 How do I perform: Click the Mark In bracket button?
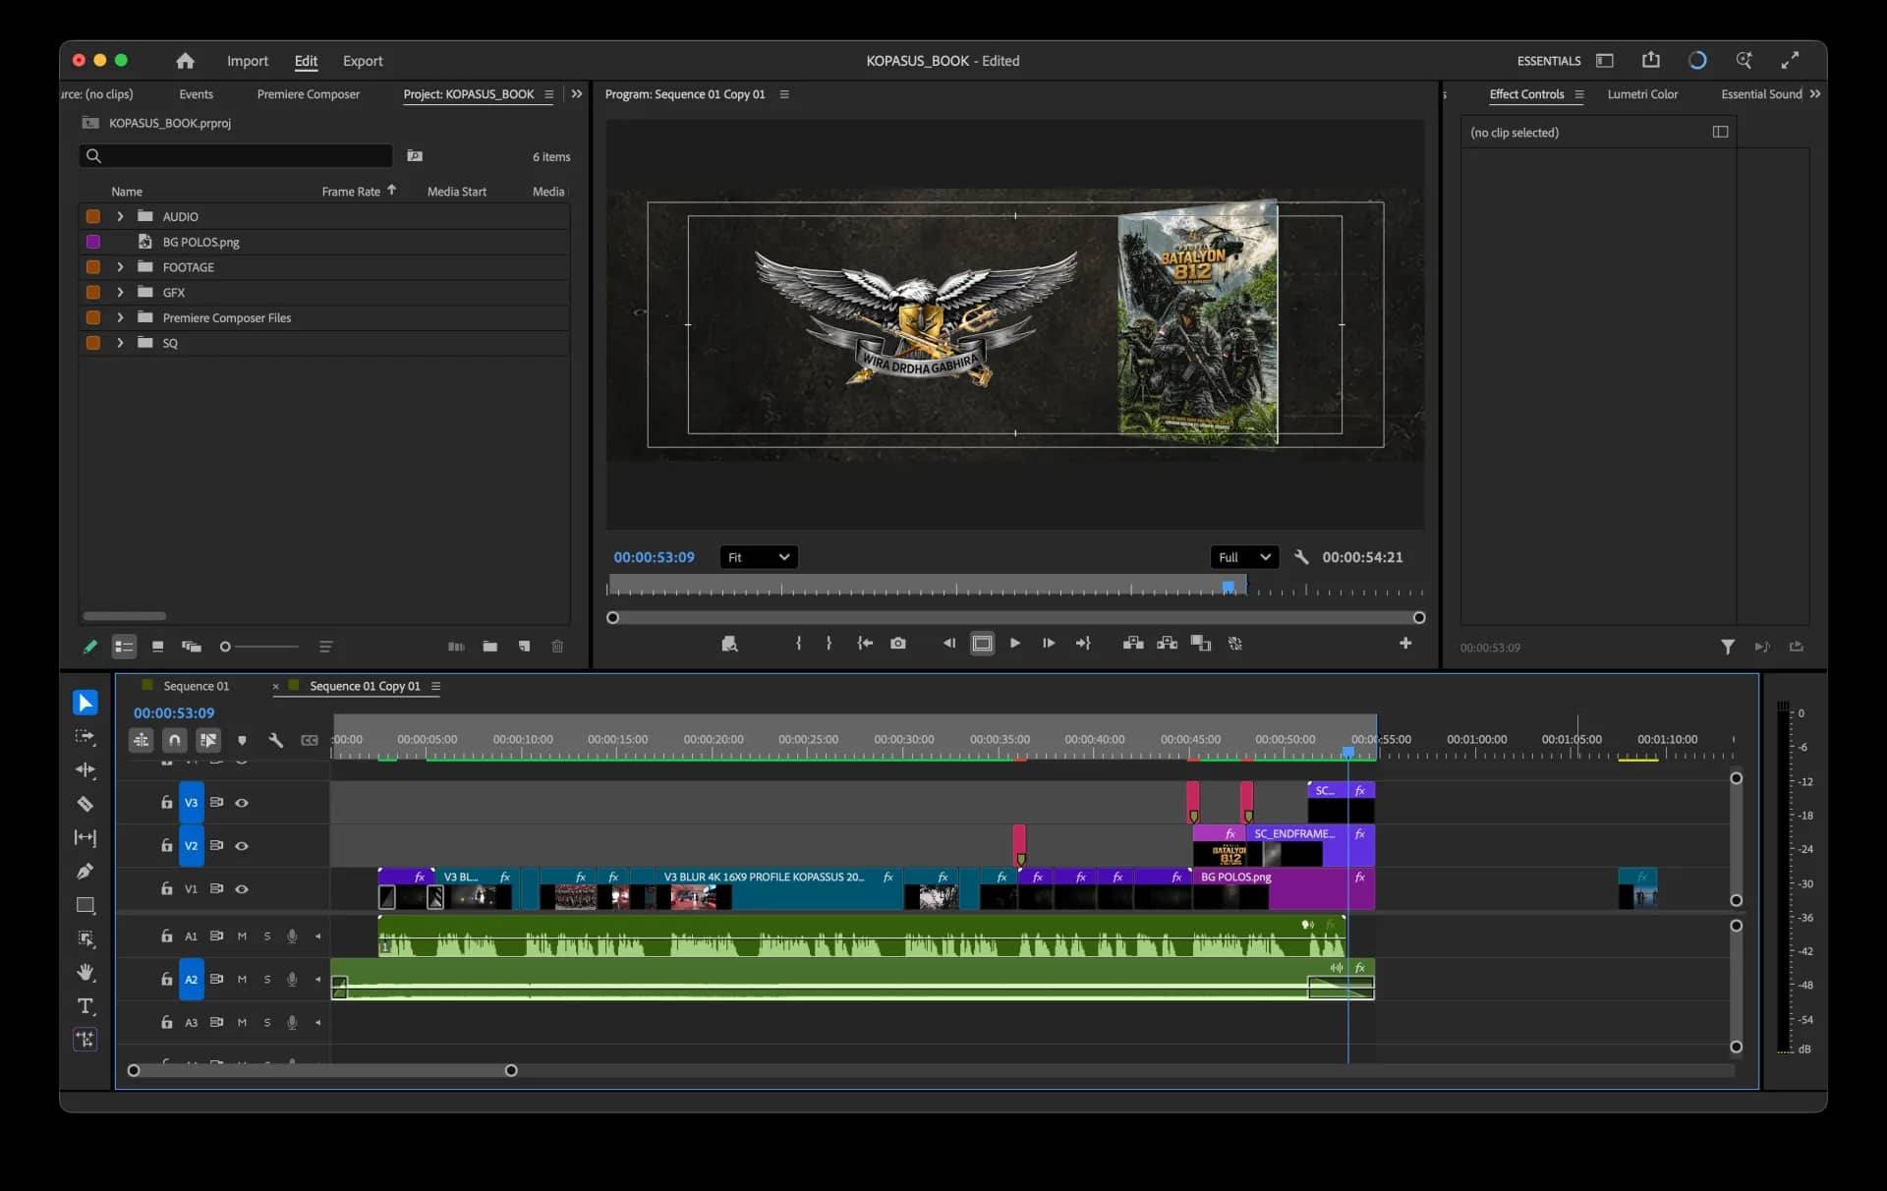coord(798,644)
